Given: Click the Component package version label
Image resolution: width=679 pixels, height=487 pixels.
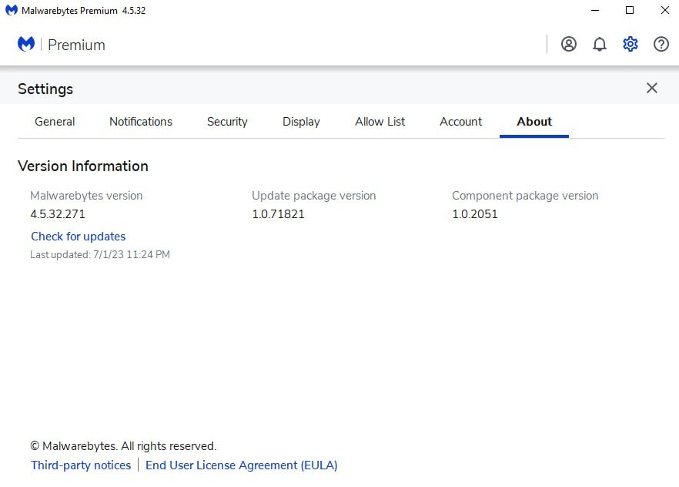Looking at the screenshot, I should pos(525,196).
